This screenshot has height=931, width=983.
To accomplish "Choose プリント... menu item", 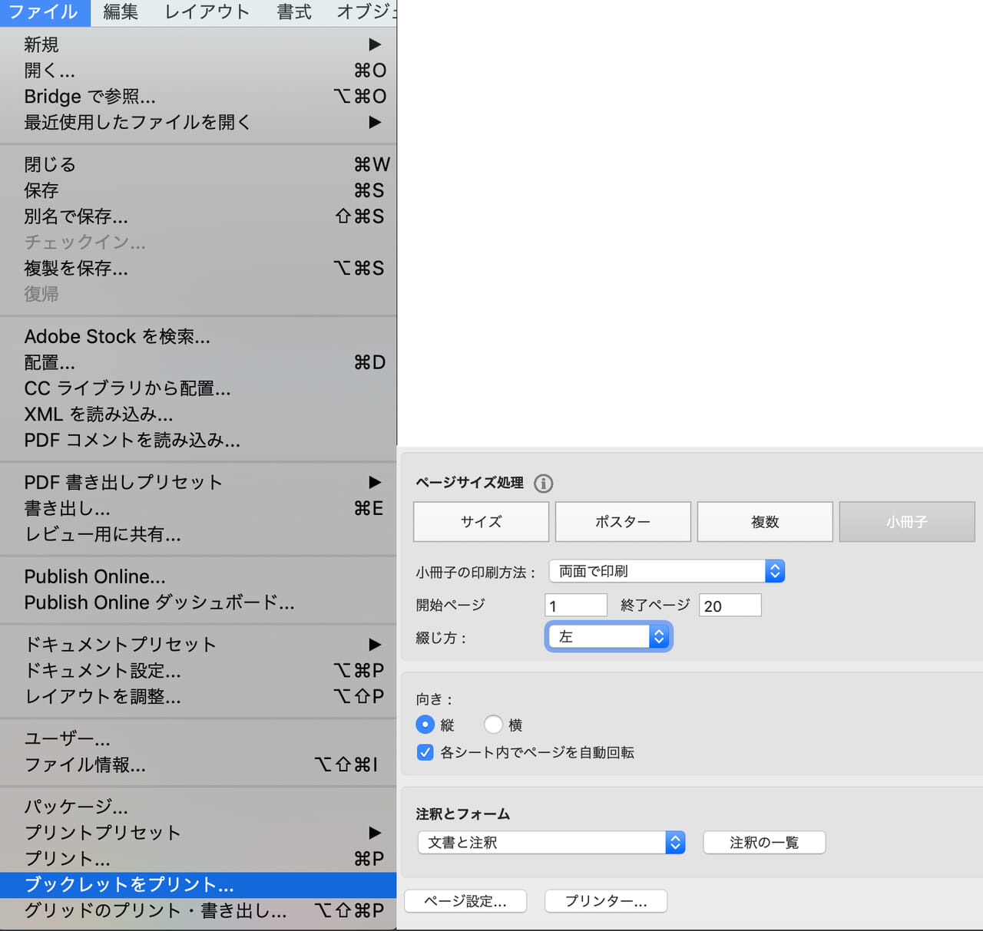I will point(198,859).
